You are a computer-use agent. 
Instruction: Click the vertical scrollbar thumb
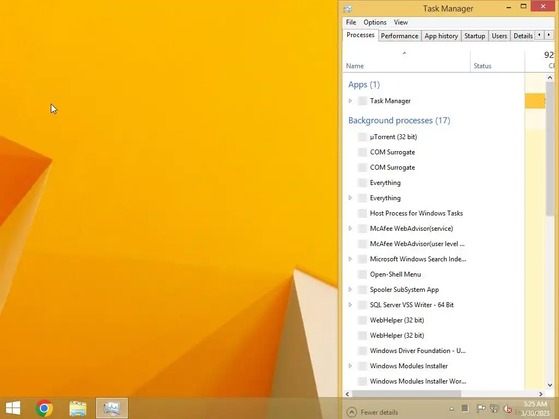click(550, 148)
